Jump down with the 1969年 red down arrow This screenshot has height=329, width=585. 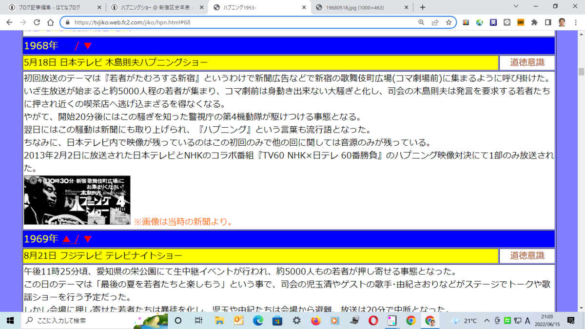[88, 239]
